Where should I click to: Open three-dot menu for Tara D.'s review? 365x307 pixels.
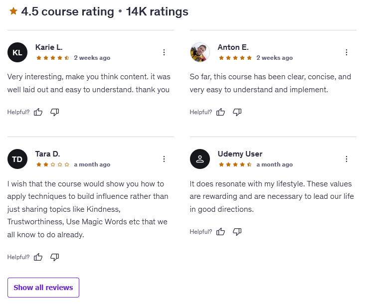pyautogui.click(x=164, y=159)
